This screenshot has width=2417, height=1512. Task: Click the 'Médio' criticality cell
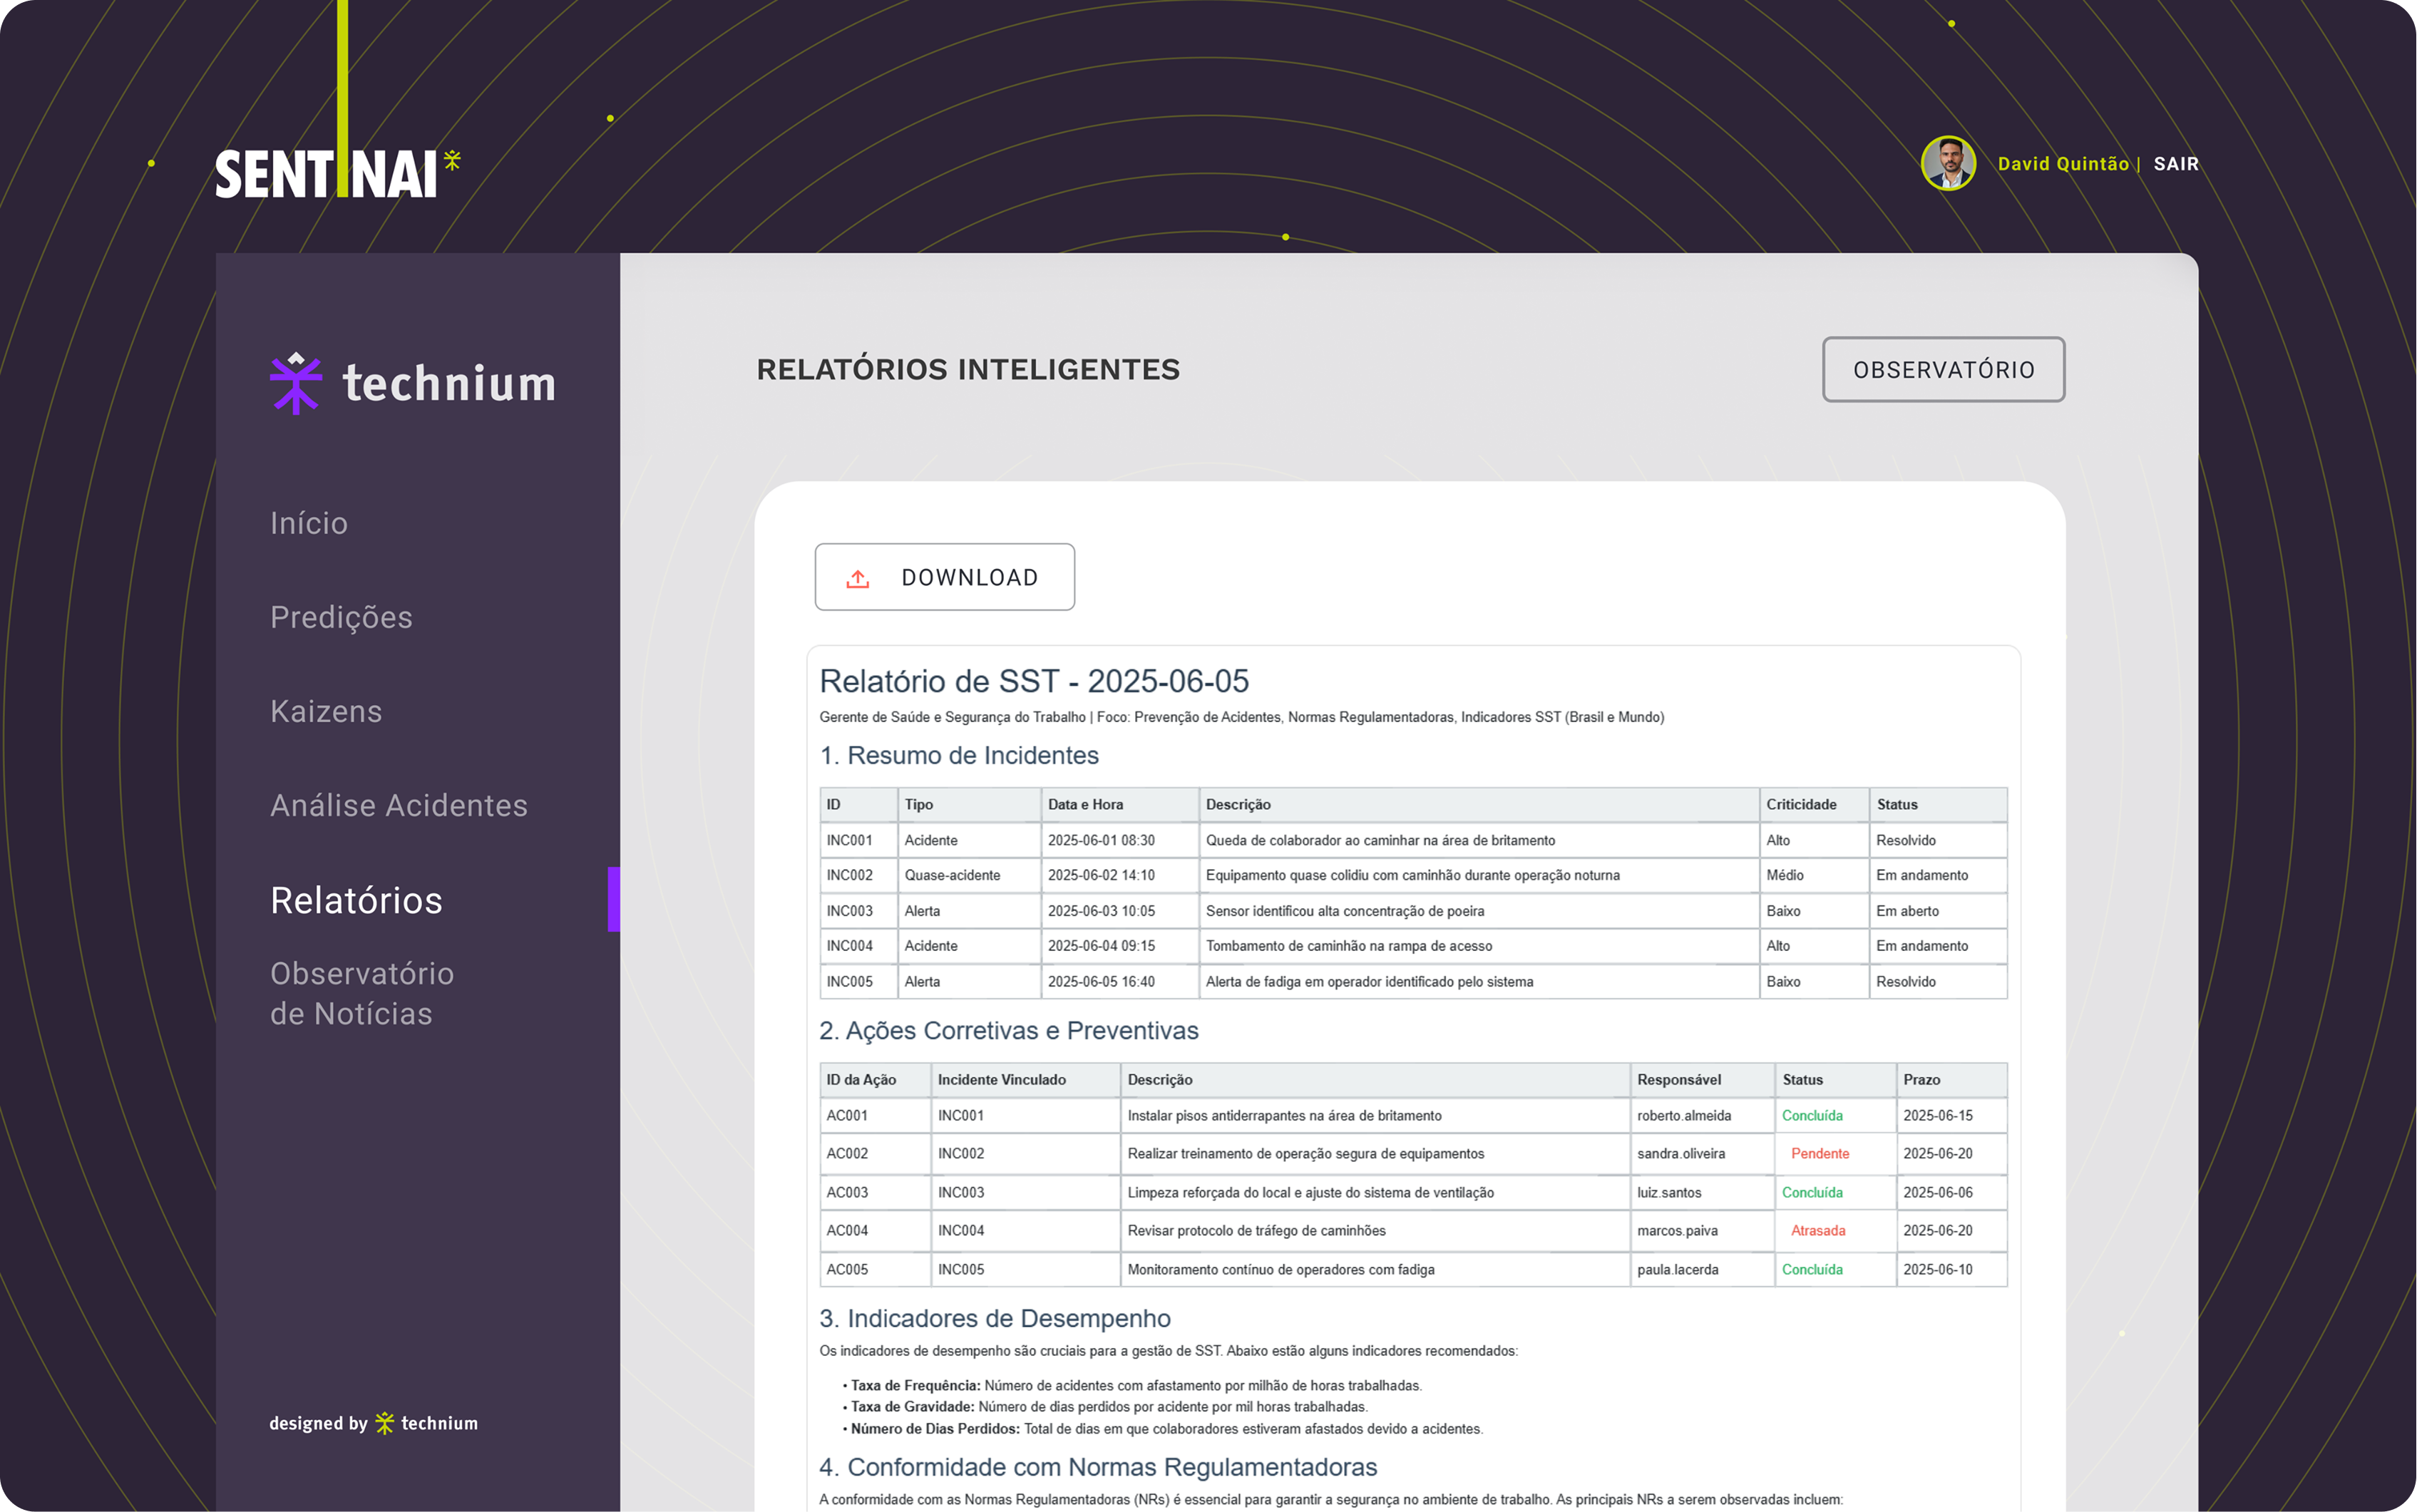[1814, 875]
